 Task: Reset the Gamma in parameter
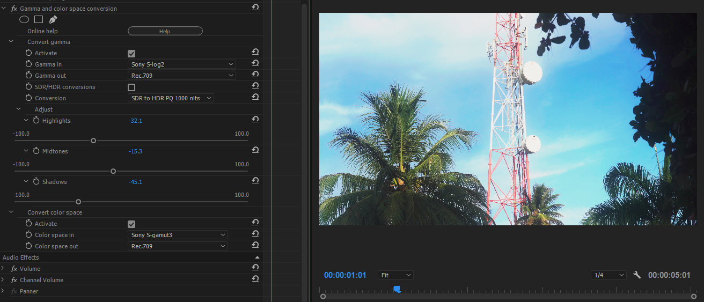point(255,63)
